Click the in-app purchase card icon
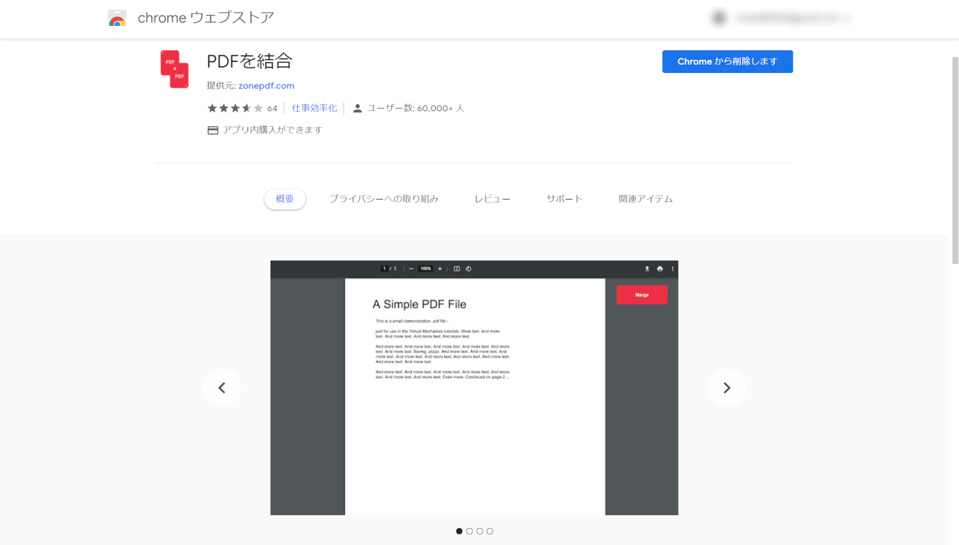The image size is (959, 545). 213,130
